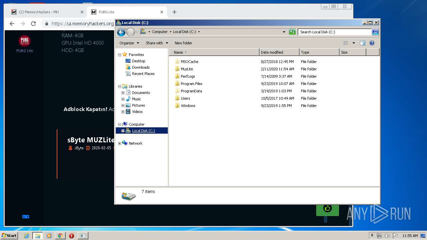Expand the Pictures library node
The image size is (427, 240).
tap(123, 105)
